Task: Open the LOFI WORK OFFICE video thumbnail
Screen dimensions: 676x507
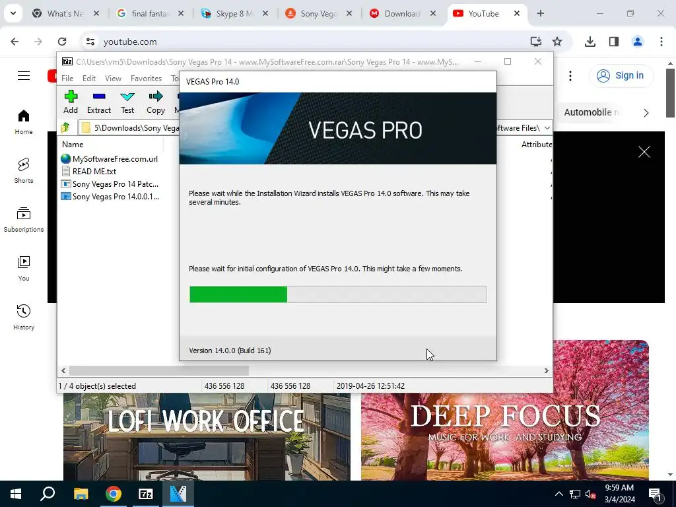Action: [207, 436]
